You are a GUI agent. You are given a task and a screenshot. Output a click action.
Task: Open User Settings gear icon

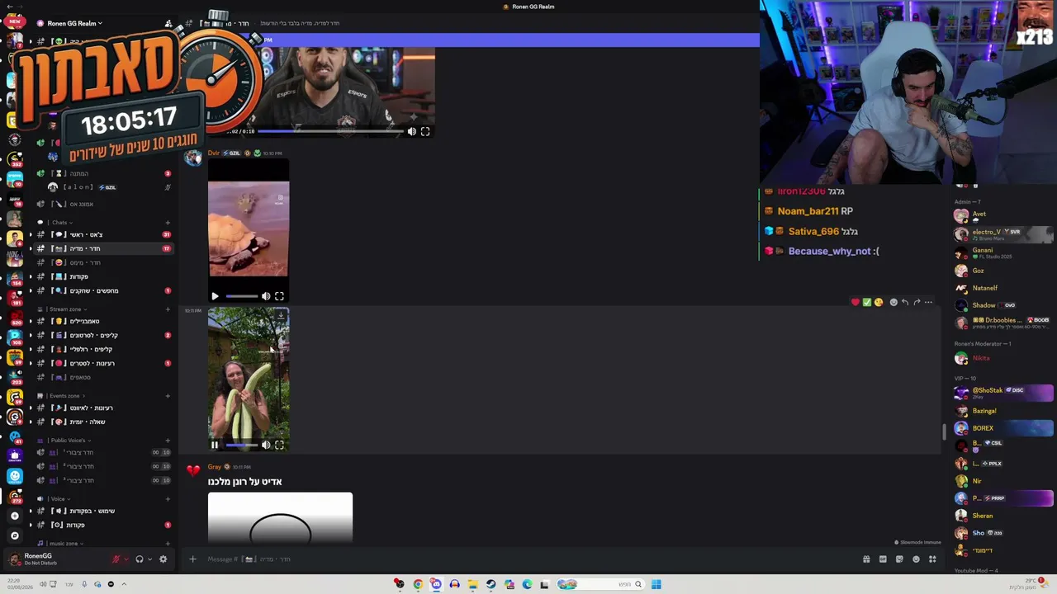163,559
